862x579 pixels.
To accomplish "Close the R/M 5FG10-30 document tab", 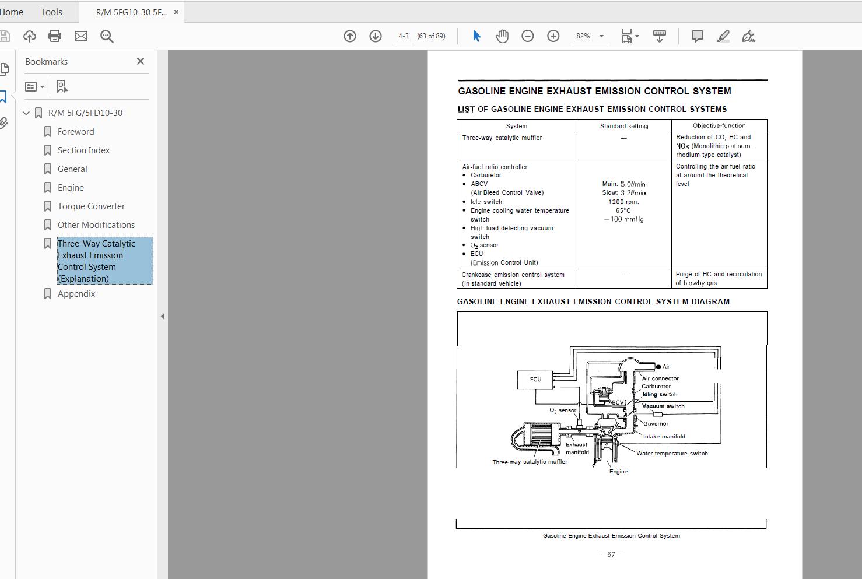I will pyautogui.click(x=177, y=12).
